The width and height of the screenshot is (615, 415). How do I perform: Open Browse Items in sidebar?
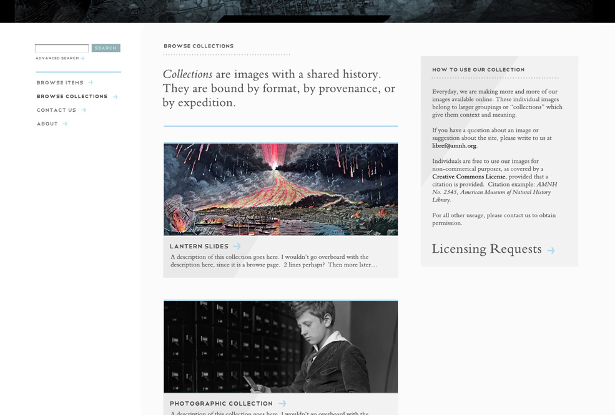[x=60, y=82]
